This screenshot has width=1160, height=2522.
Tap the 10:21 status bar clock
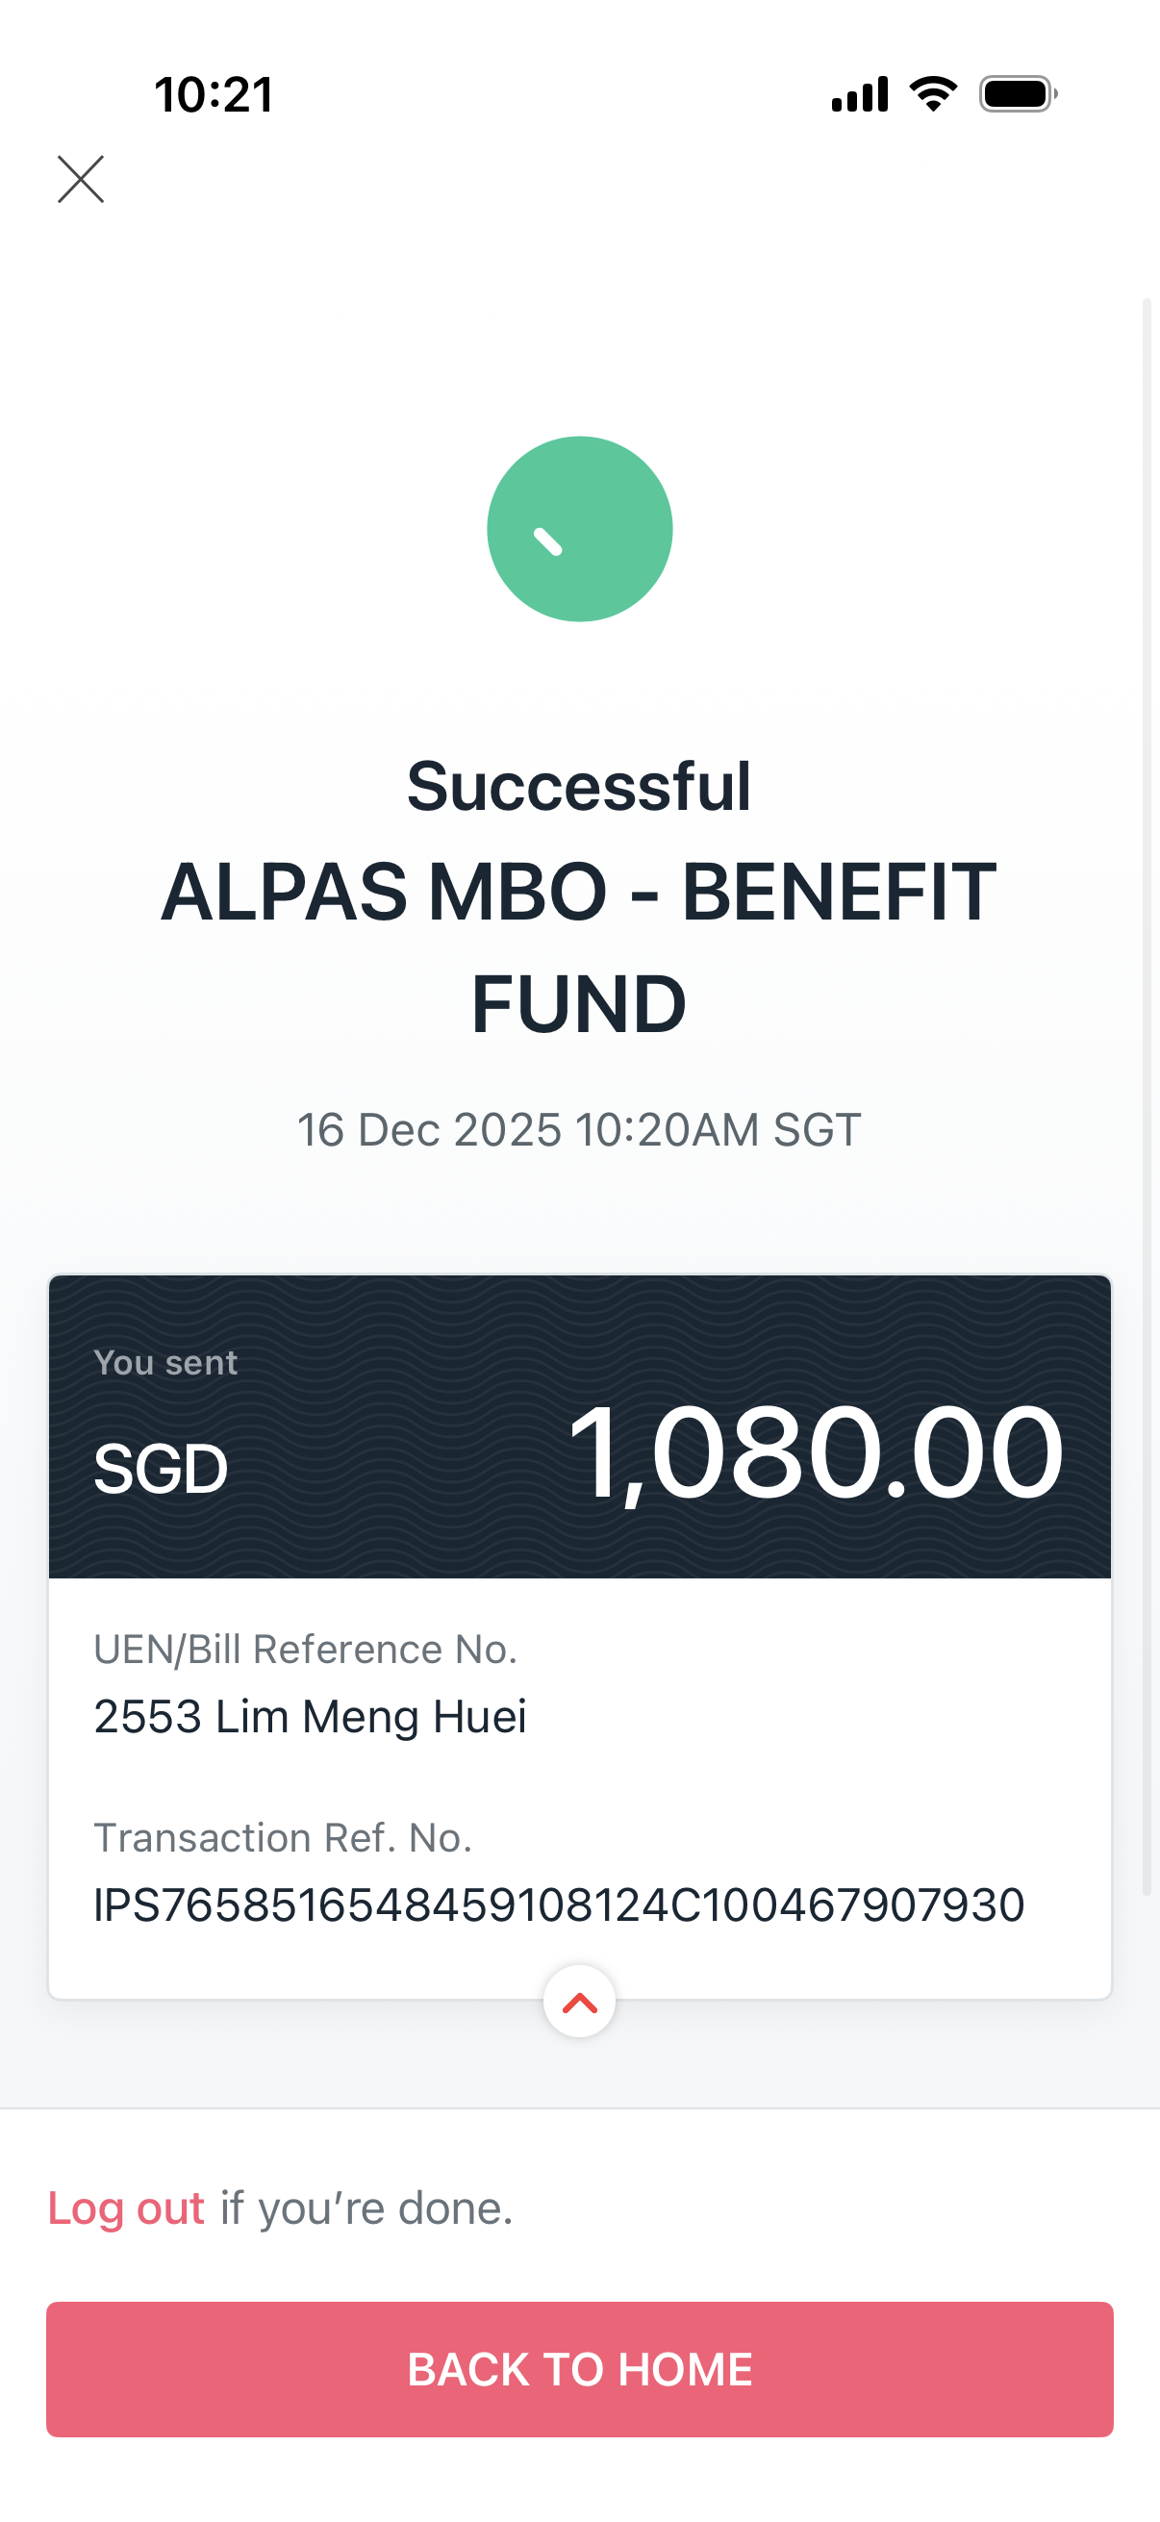(214, 95)
